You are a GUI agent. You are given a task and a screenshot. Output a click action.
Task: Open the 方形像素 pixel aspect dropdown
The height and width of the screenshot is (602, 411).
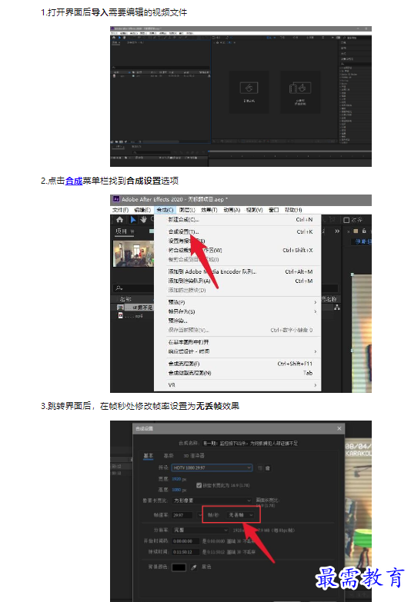[212, 501]
